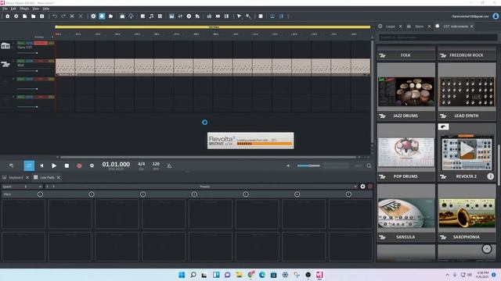
Task: Open the Home icon in the top toolbar
Action: pyautogui.click(x=7, y=16)
